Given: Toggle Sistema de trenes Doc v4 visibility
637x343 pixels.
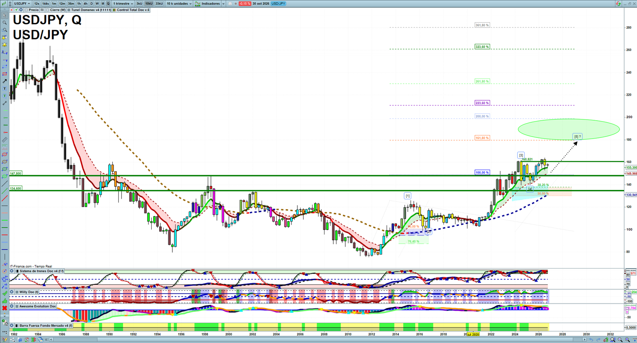Looking at the screenshot, I should [17, 271].
